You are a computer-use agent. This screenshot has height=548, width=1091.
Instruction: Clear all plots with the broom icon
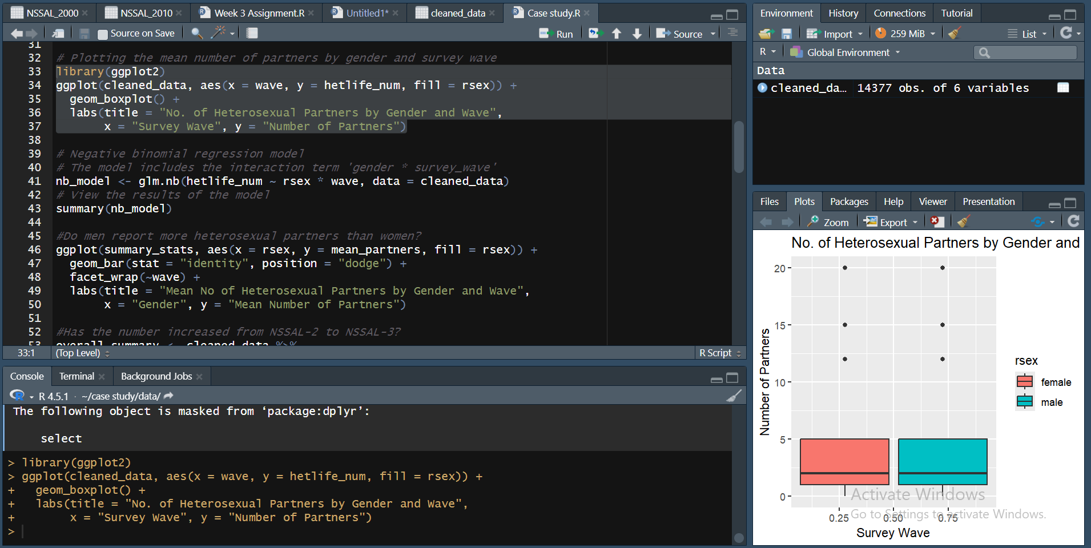[x=964, y=221]
